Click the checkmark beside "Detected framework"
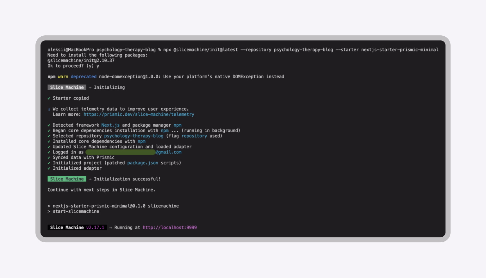Image resolution: width=486 pixels, height=278 pixels. tap(49, 125)
